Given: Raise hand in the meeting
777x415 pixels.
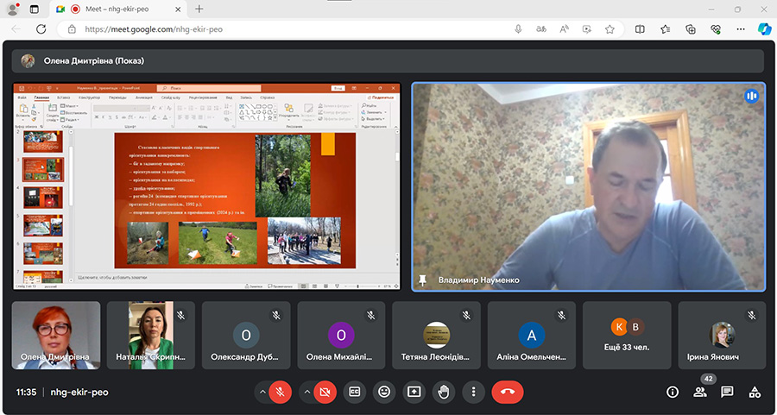Looking at the screenshot, I should coord(444,392).
